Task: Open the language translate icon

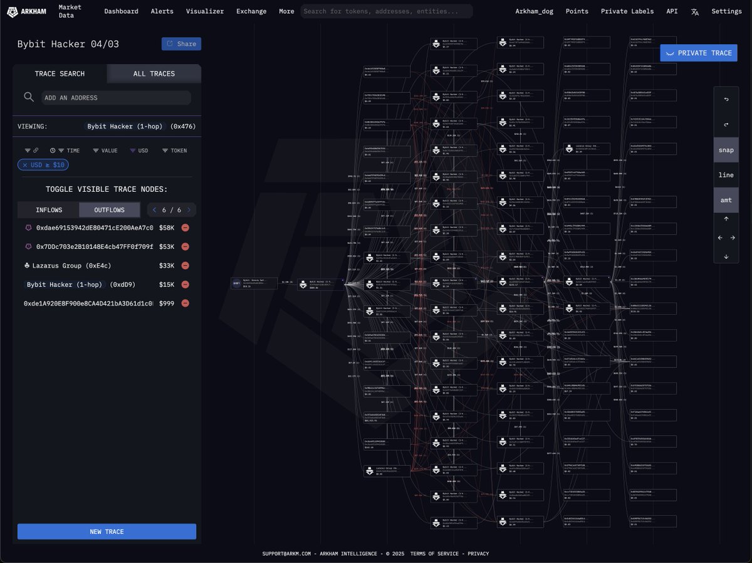Action: point(694,11)
